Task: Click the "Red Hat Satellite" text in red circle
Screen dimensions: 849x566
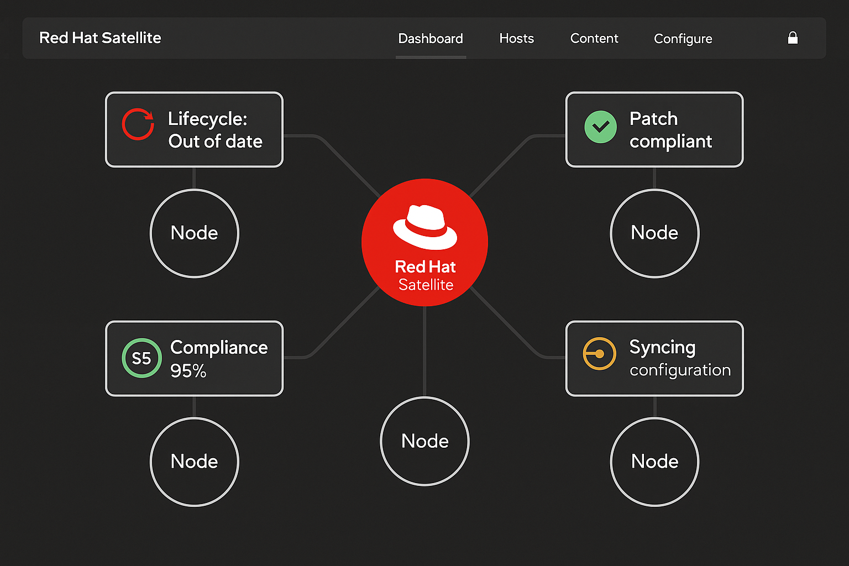Action: 425,275
